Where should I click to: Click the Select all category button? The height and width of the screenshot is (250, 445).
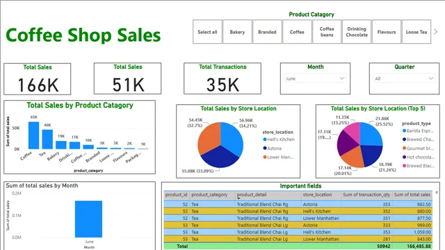point(207,32)
